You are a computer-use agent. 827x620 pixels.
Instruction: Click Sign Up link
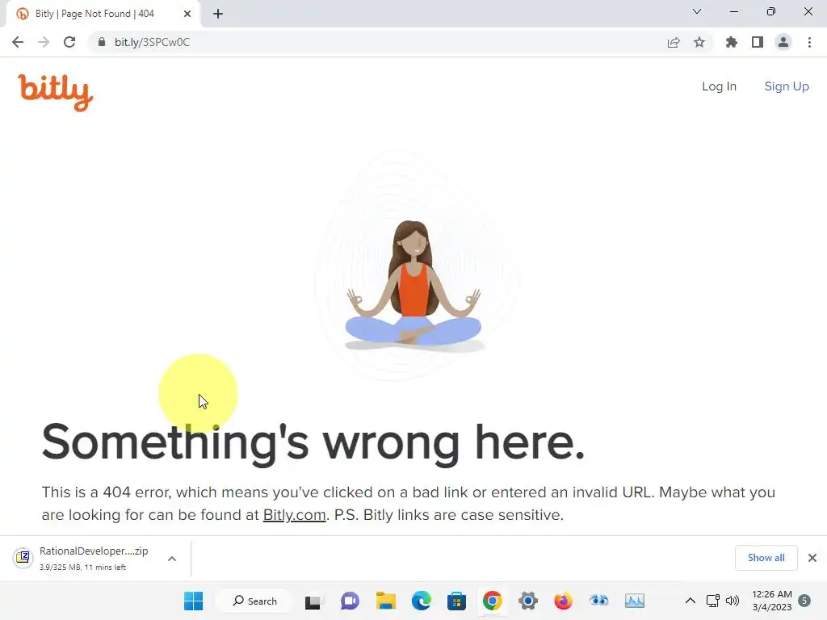pyautogui.click(x=787, y=86)
